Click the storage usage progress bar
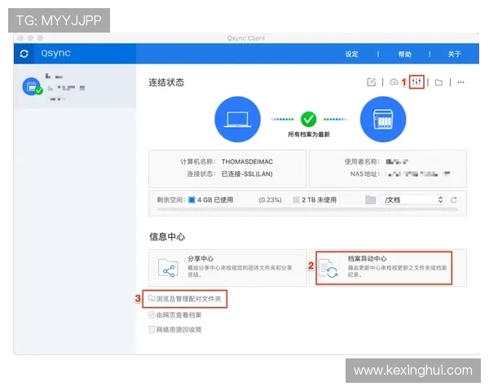 [x=307, y=209]
